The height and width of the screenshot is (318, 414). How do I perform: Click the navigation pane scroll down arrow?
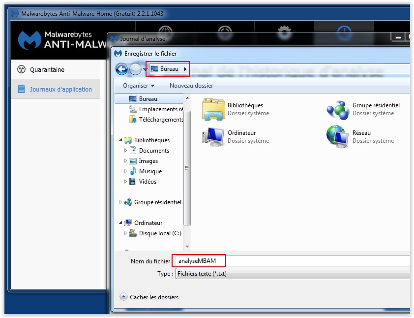pyautogui.click(x=187, y=246)
